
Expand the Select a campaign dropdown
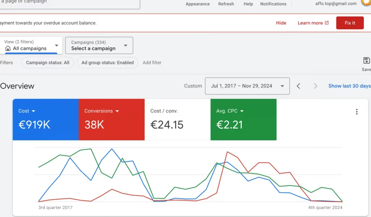tap(99, 45)
